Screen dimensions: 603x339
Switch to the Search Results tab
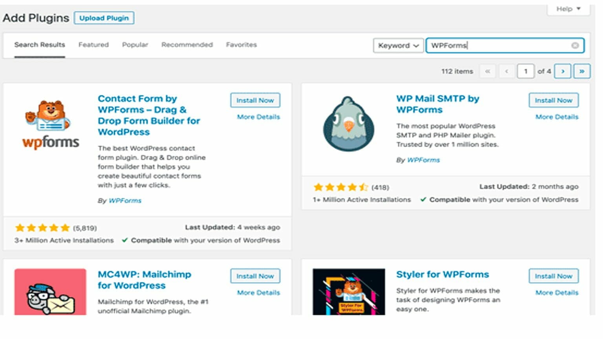(40, 45)
